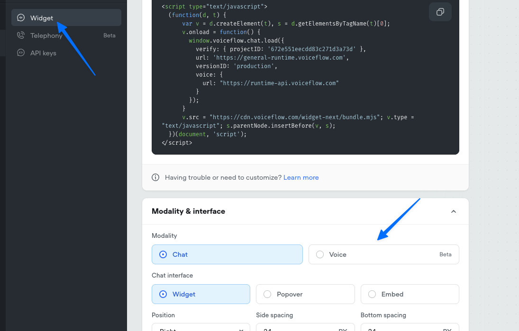The height and width of the screenshot is (331, 519).
Task: Click the Modality & interface heading
Action: 188,211
